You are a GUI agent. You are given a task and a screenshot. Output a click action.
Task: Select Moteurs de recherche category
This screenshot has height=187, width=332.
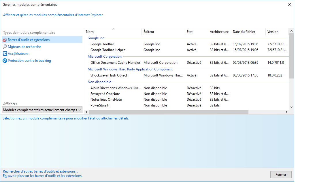coord(24,47)
